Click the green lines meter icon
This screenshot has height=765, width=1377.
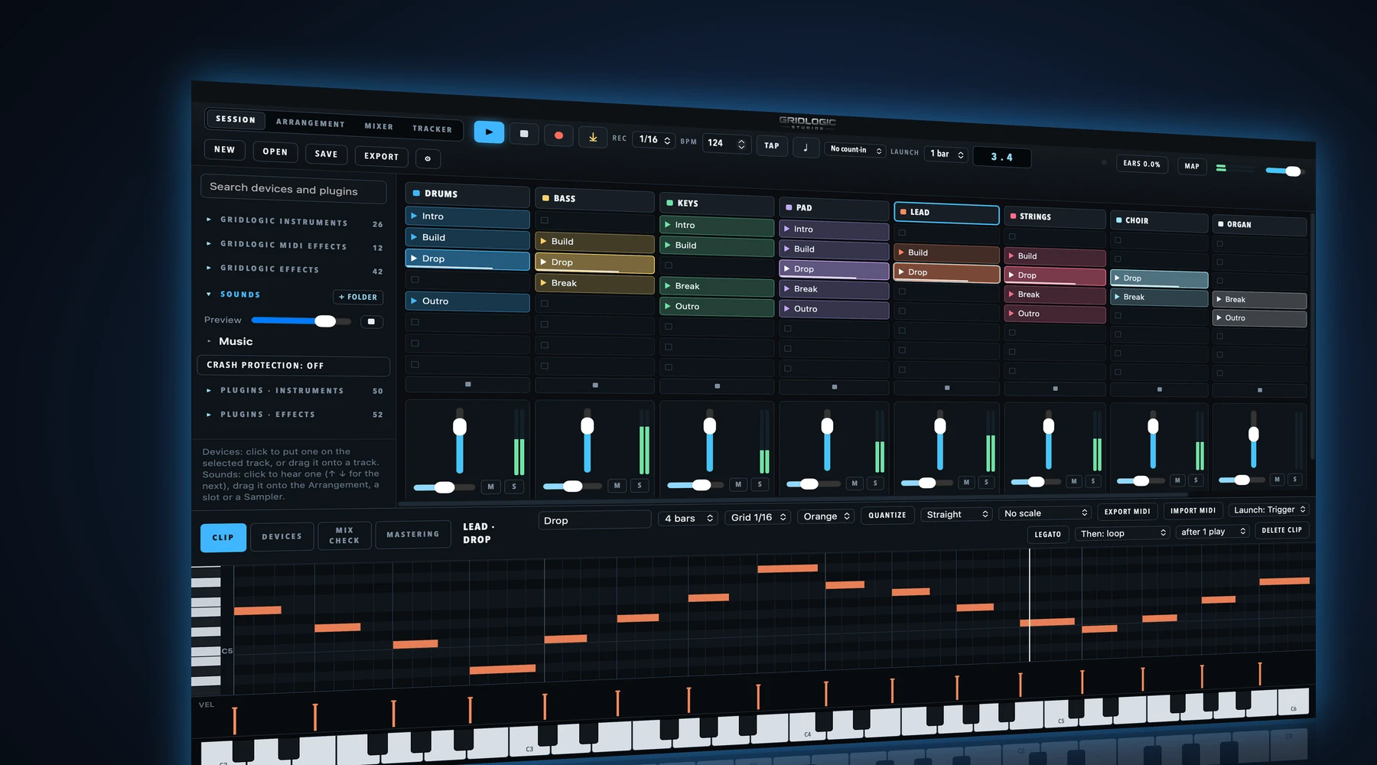tap(1221, 168)
